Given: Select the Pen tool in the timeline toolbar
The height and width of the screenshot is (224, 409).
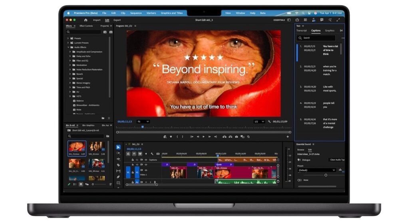Looking at the screenshot, I should point(118,177).
